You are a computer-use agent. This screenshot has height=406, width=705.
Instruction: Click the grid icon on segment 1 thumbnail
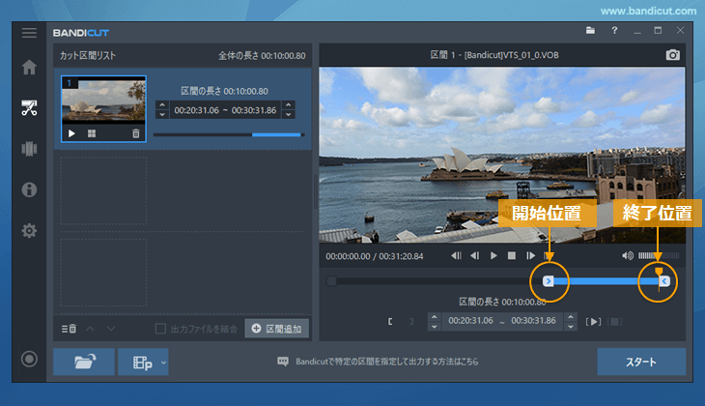click(92, 133)
